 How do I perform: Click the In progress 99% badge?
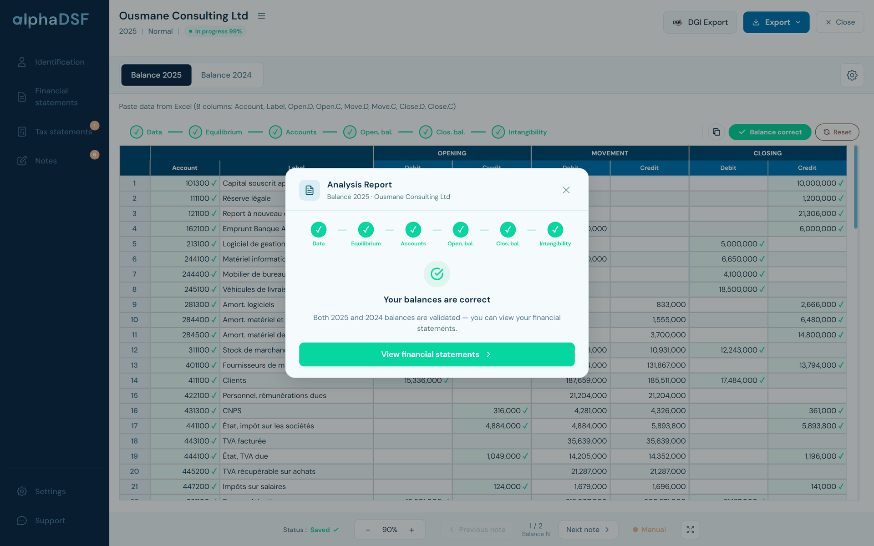point(215,31)
